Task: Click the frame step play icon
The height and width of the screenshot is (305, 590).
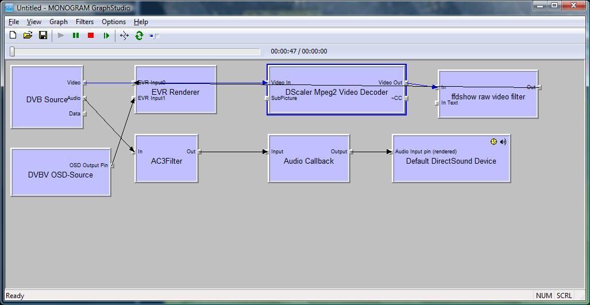Action: pyautogui.click(x=106, y=36)
